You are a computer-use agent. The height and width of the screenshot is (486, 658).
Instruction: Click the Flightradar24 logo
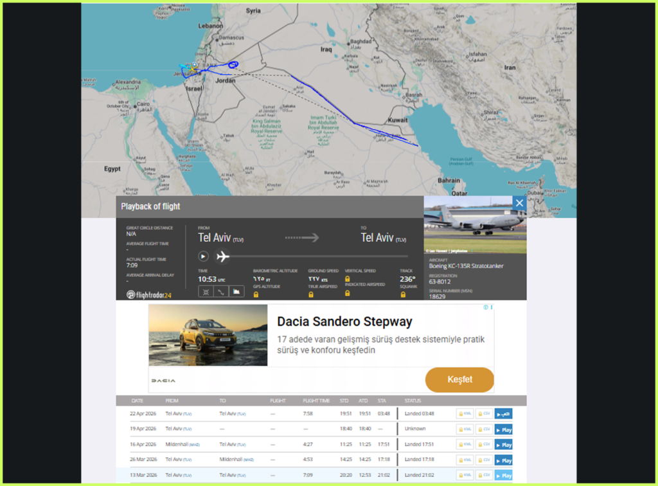point(149,295)
